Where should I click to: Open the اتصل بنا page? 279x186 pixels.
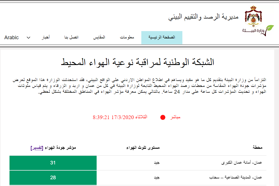coord(71,37)
